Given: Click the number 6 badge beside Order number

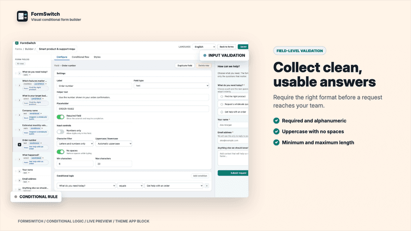Looking at the screenshot, I should 19,145.
